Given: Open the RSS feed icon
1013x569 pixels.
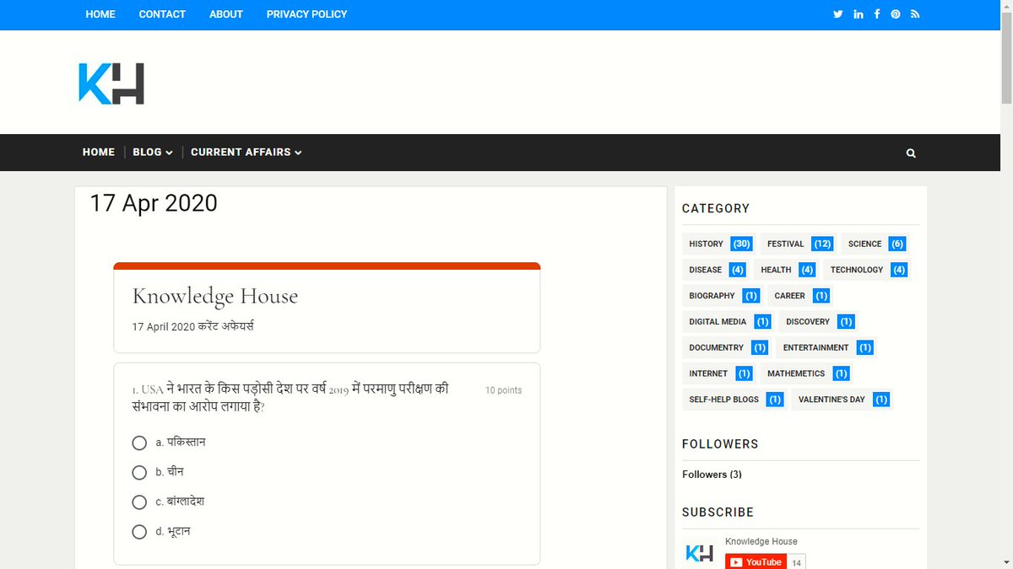Looking at the screenshot, I should click(915, 14).
